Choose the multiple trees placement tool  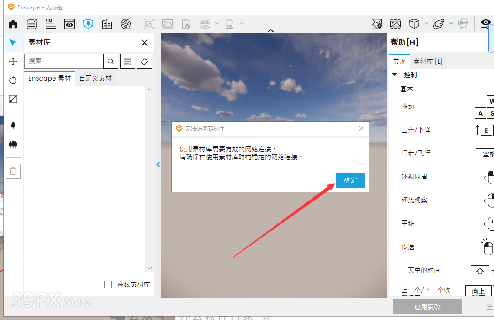point(13,144)
